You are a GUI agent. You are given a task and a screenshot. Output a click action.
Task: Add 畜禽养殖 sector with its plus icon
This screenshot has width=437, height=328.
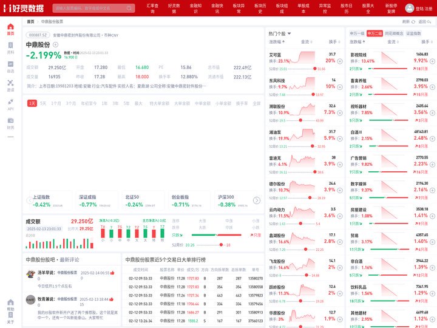point(432,87)
